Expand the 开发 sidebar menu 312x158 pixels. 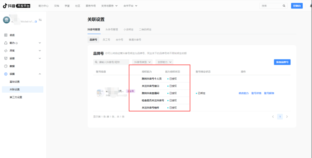[40, 50]
